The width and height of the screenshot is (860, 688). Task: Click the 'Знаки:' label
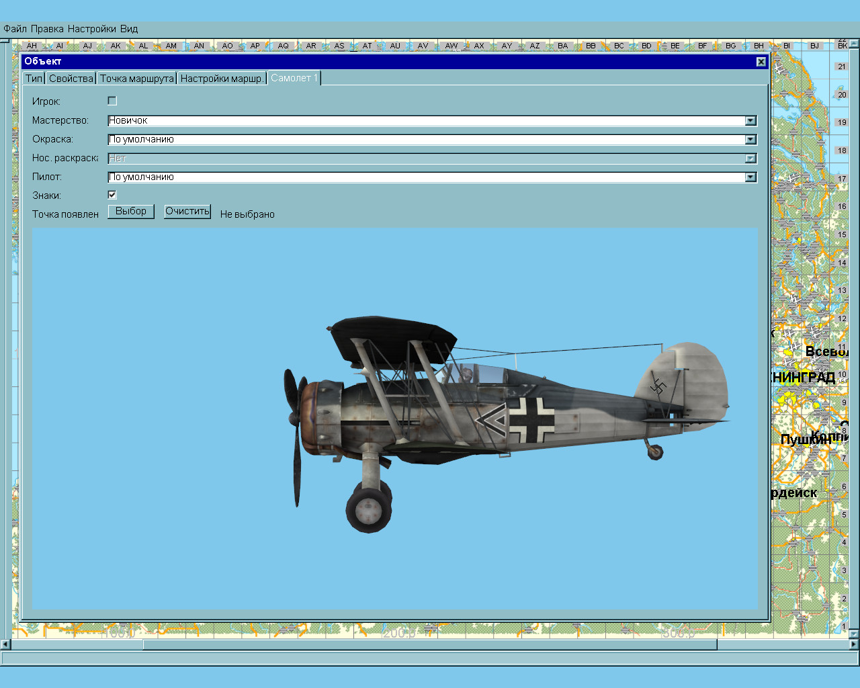click(46, 196)
